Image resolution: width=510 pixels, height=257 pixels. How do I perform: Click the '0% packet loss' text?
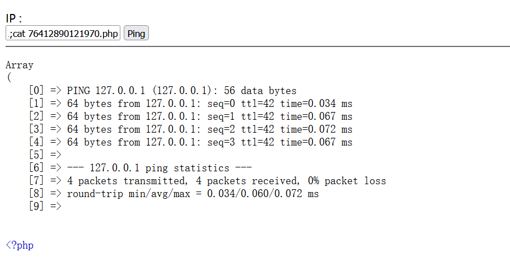pyautogui.click(x=347, y=181)
